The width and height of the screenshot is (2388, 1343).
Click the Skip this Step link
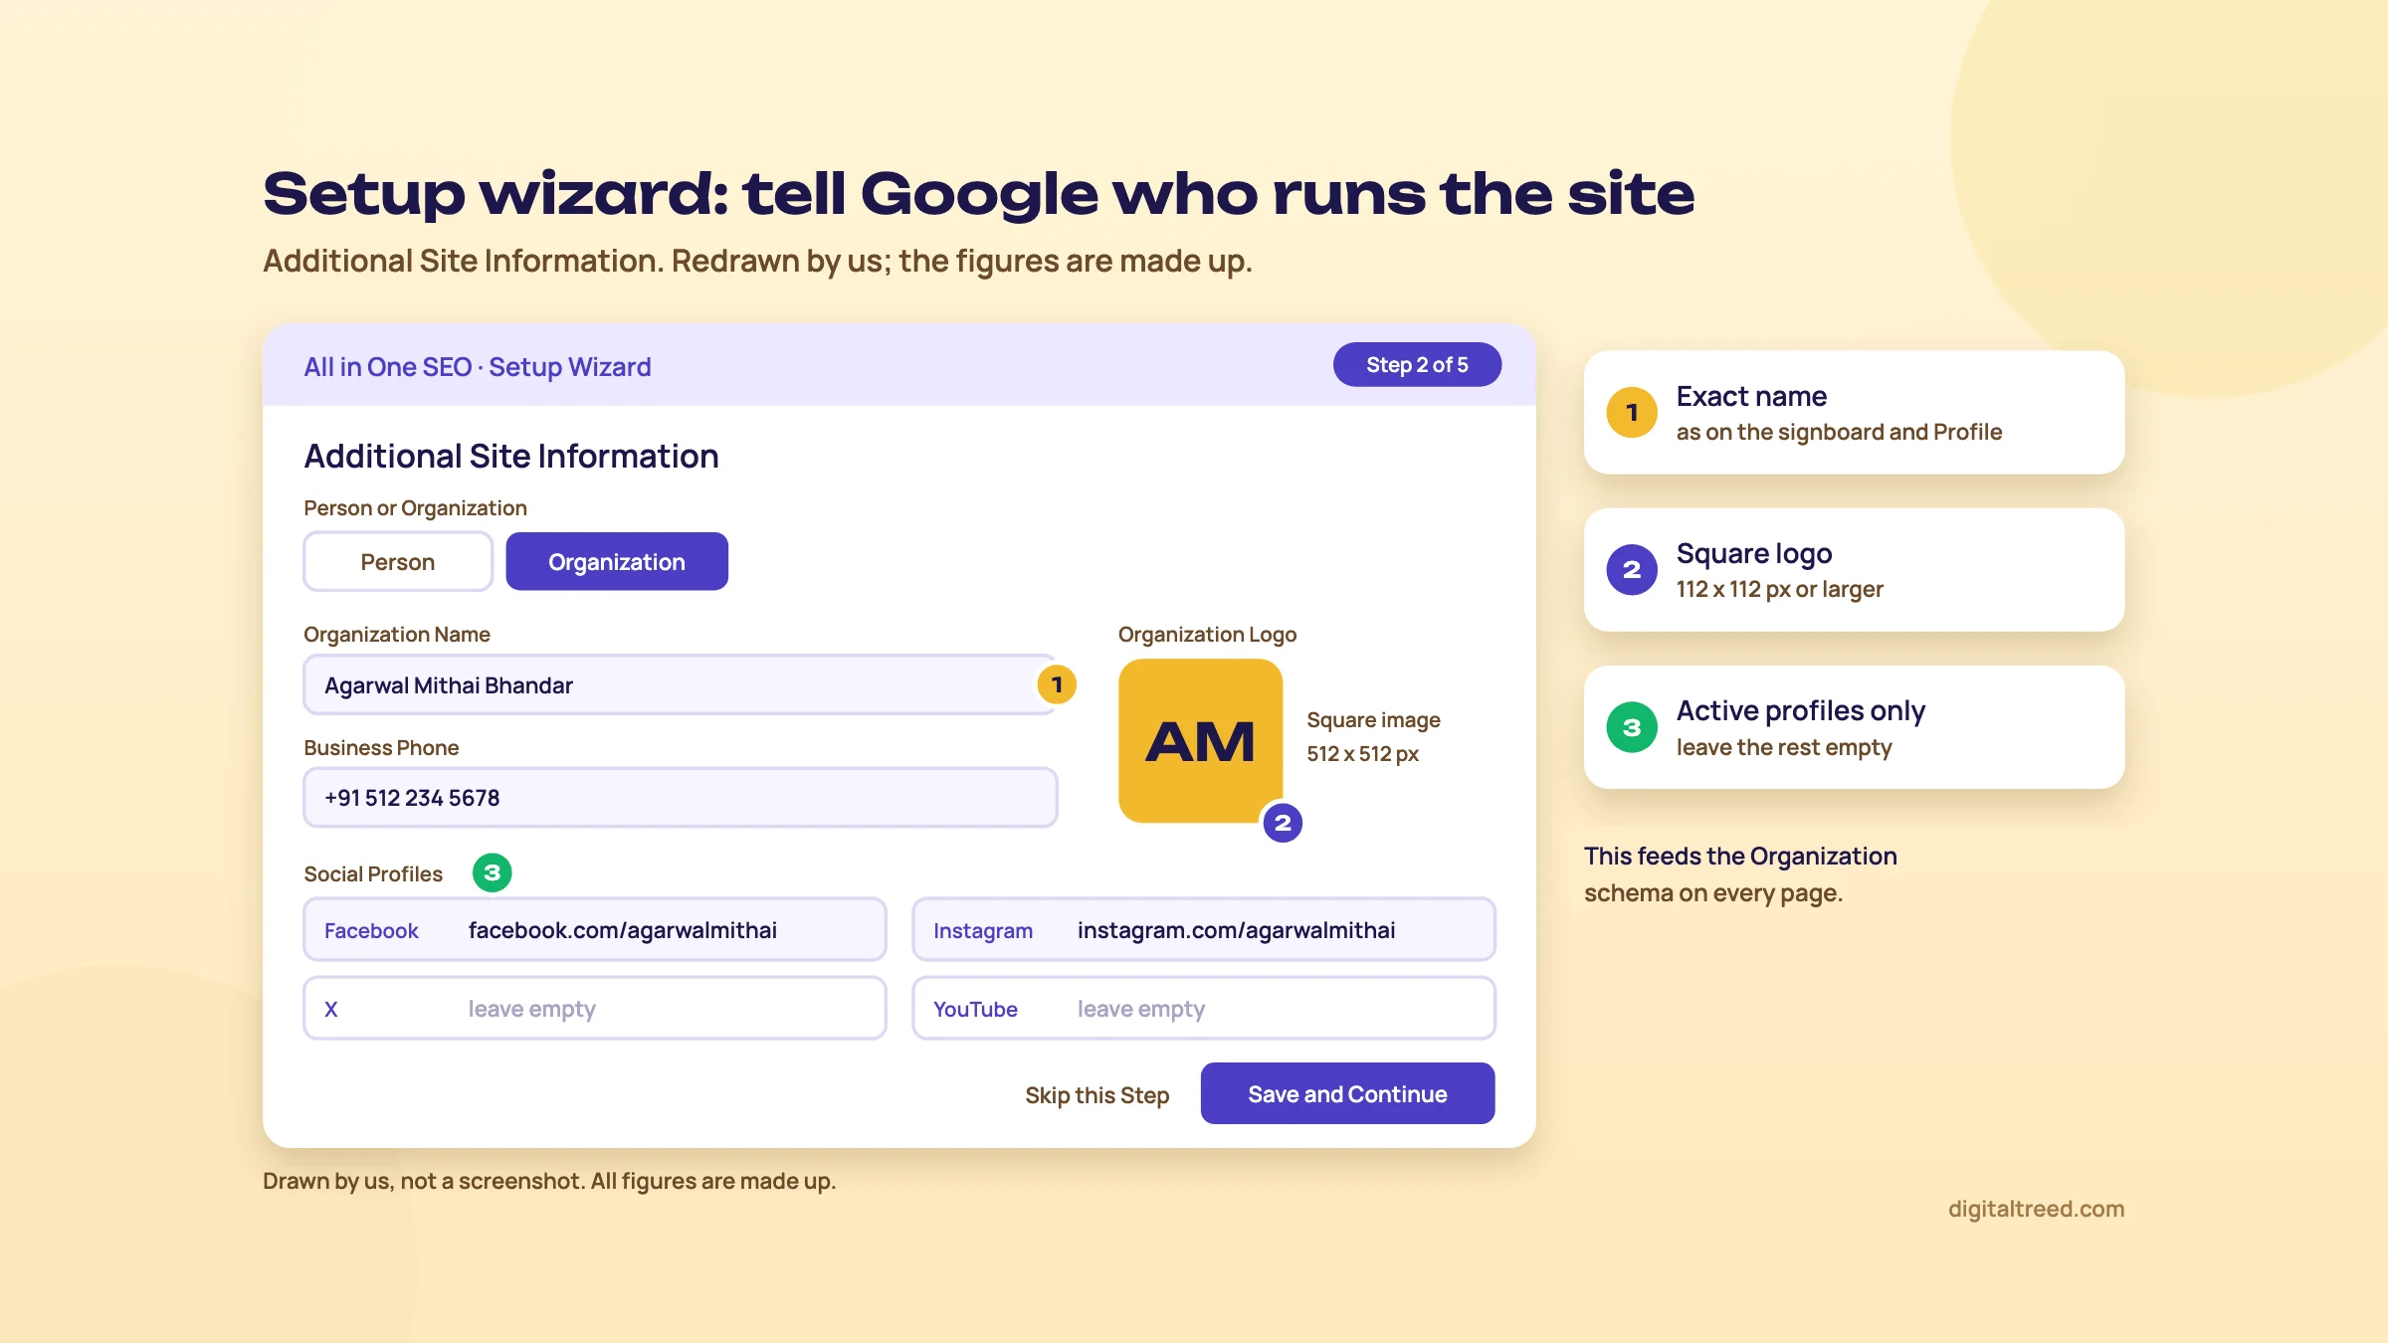point(1096,1094)
